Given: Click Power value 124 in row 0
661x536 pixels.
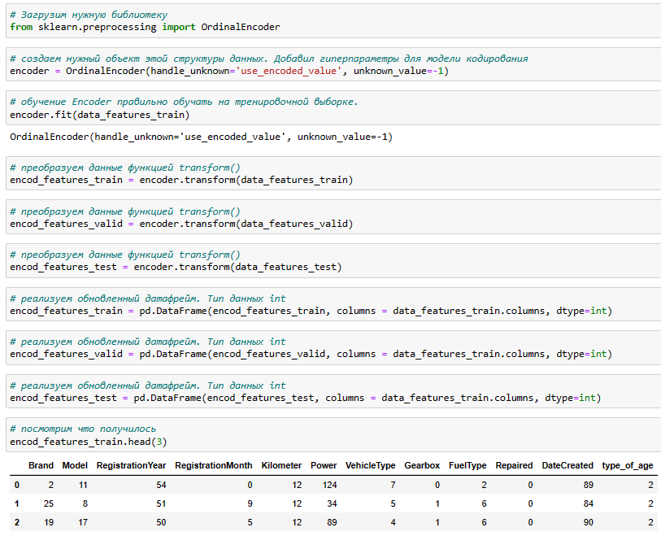Looking at the screenshot, I should coord(329,485).
